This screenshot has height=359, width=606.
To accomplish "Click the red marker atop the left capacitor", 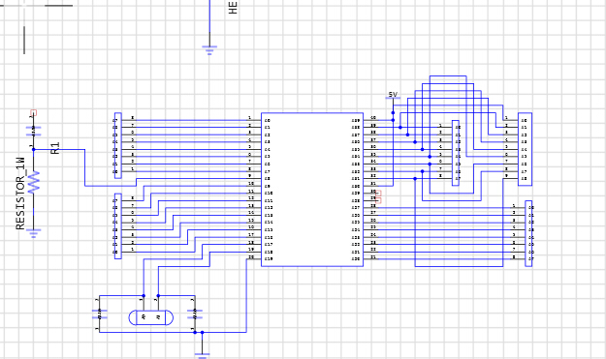I will coord(34,112).
